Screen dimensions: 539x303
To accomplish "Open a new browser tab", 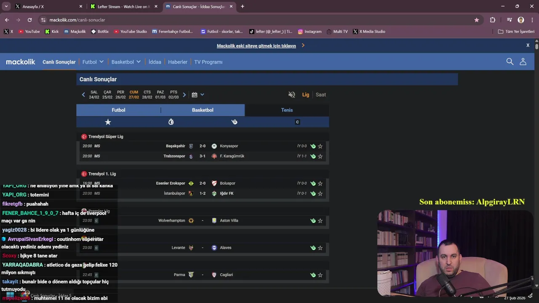I will (x=243, y=6).
